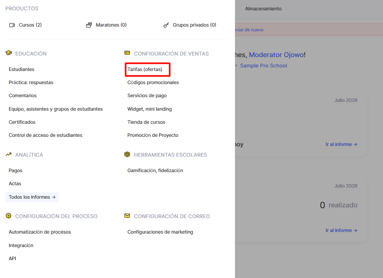Open Tienda de cursos

(x=146, y=122)
